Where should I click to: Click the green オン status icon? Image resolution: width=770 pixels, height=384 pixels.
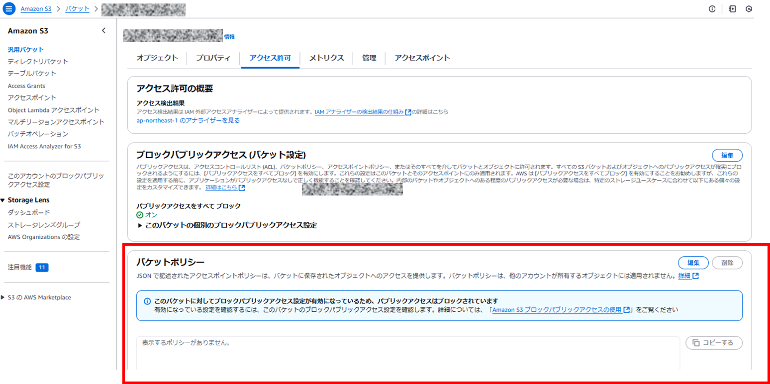140,215
